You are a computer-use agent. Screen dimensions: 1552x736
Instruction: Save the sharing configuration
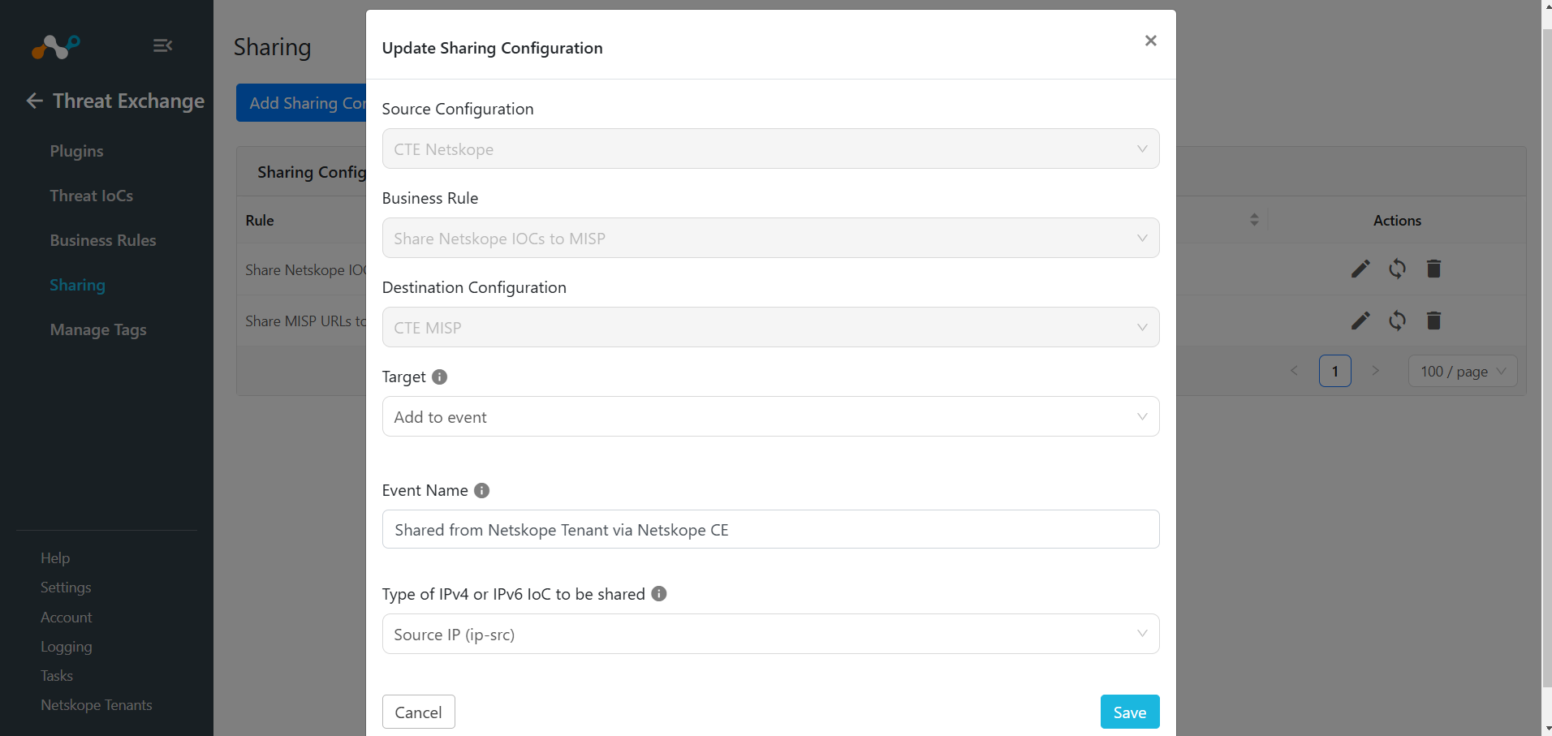(1130, 712)
